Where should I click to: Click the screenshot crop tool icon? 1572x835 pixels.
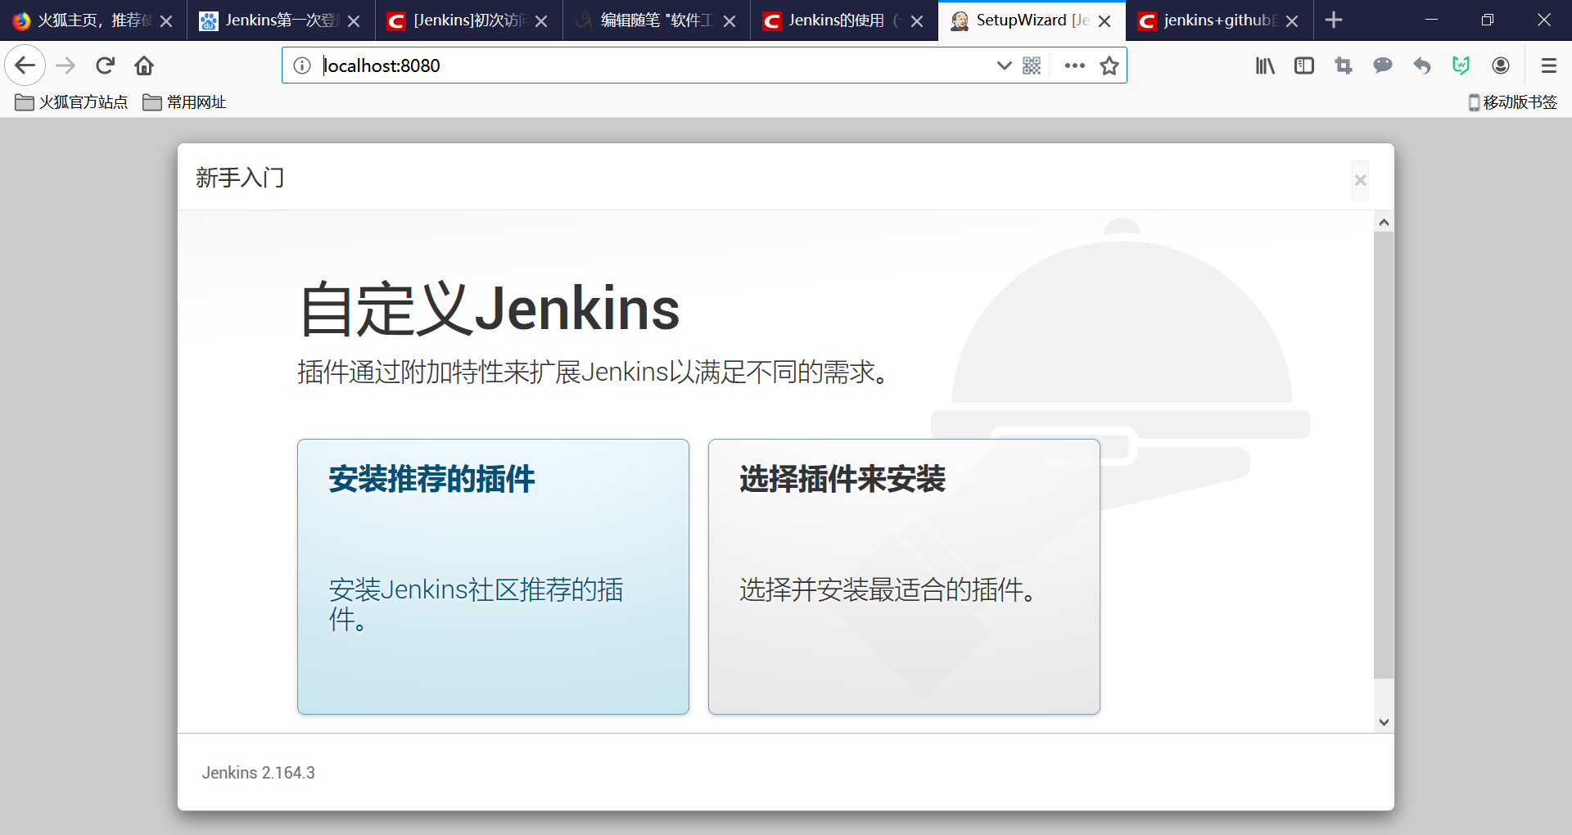click(x=1344, y=65)
